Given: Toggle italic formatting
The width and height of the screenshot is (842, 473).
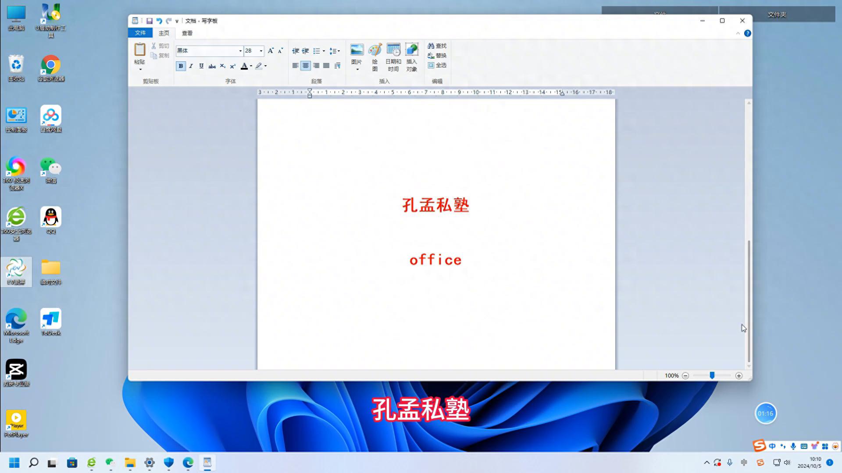Looking at the screenshot, I should (x=191, y=66).
